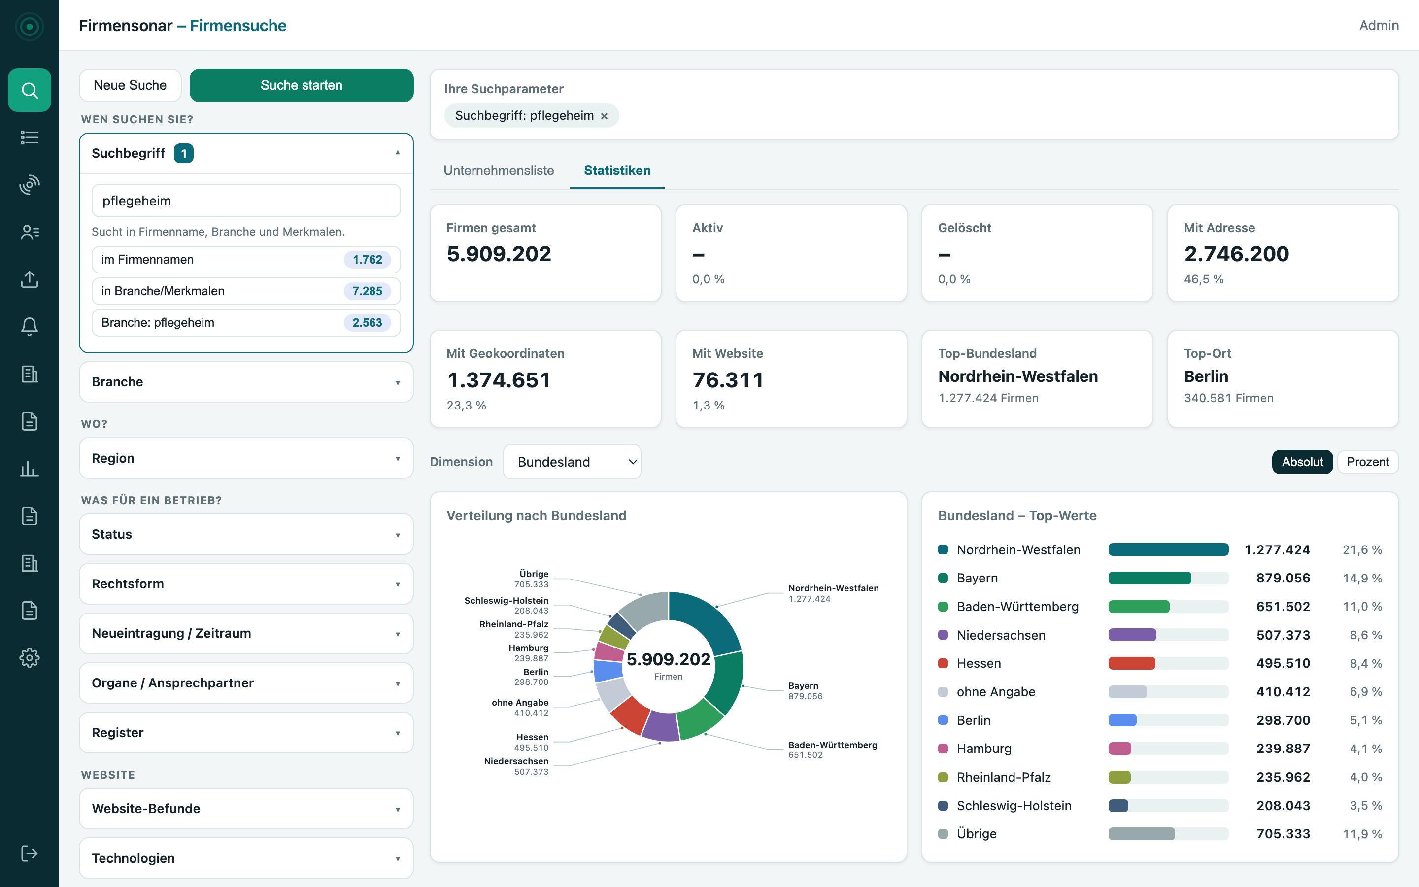The width and height of the screenshot is (1419, 887).
Task: Toggle the 'im Firmennamen' filter option
Action: (x=246, y=259)
